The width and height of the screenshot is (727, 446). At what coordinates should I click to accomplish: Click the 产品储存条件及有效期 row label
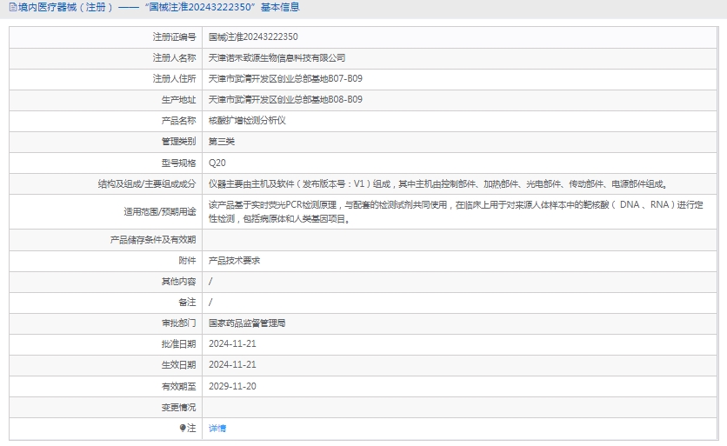pyautogui.click(x=153, y=239)
